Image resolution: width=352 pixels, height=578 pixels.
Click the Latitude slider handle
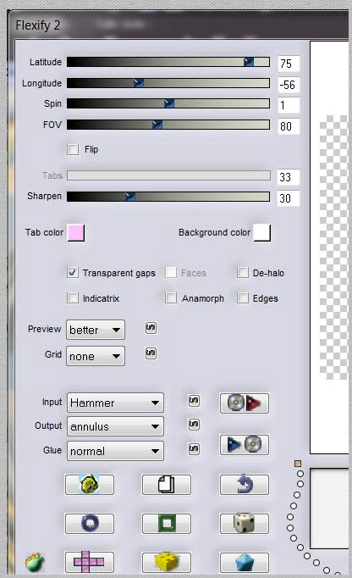click(249, 62)
